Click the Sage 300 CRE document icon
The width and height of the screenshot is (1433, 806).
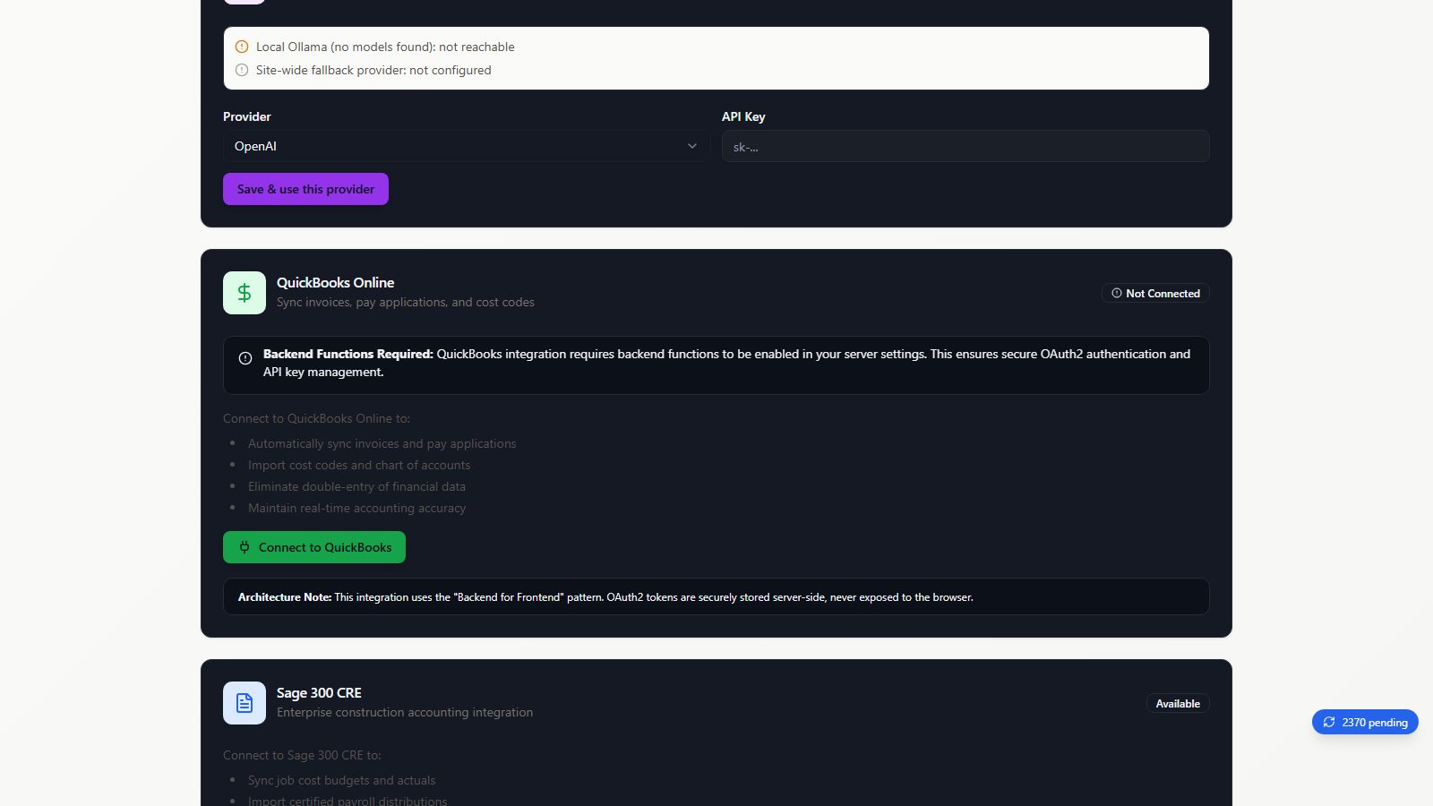245,703
